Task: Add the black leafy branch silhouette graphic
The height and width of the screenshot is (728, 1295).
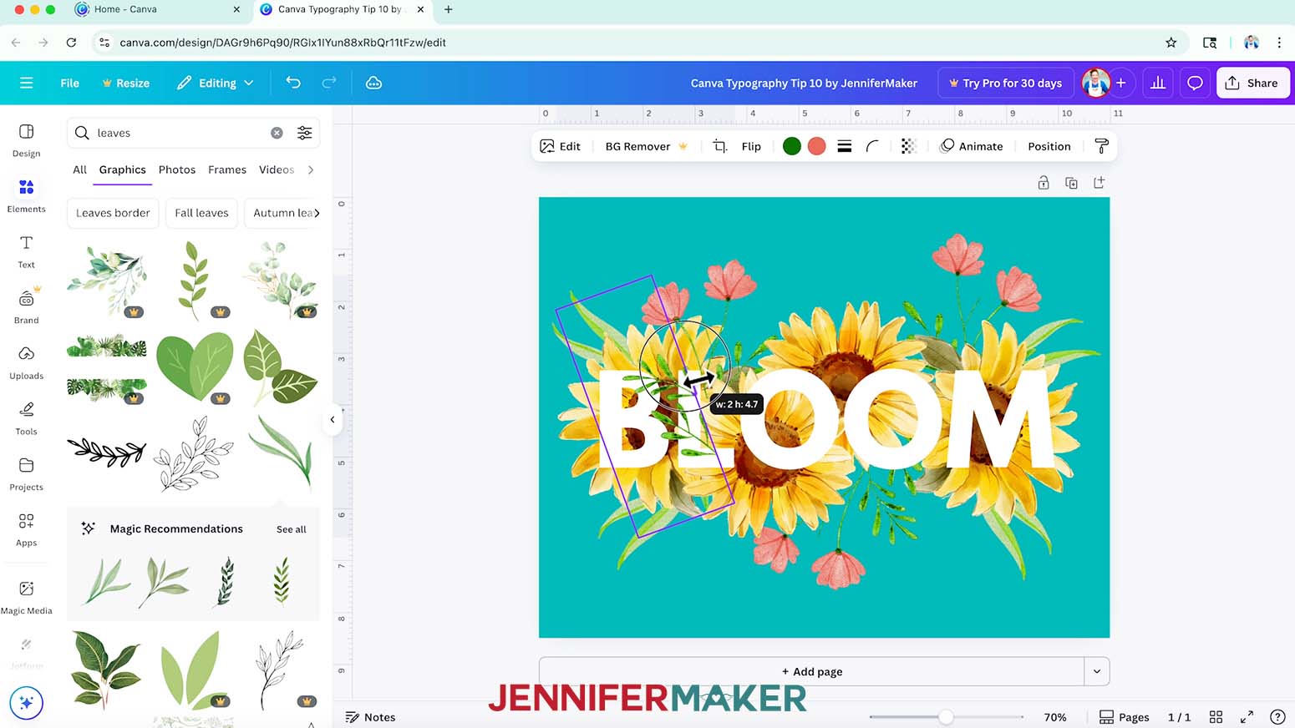Action: tap(107, 452)
